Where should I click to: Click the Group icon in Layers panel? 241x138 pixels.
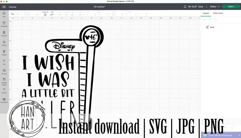point(205,20)
